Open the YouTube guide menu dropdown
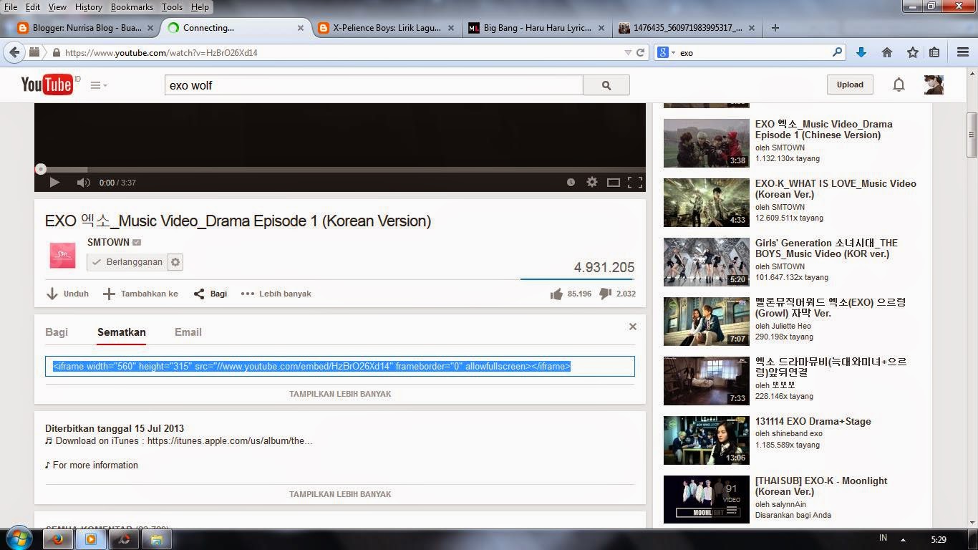Screen dimensions: 978x550 pyautogui.click(x=99, y=85)
